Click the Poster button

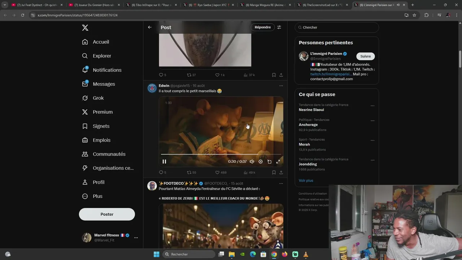pyautogui.click(x=107, y=214)
